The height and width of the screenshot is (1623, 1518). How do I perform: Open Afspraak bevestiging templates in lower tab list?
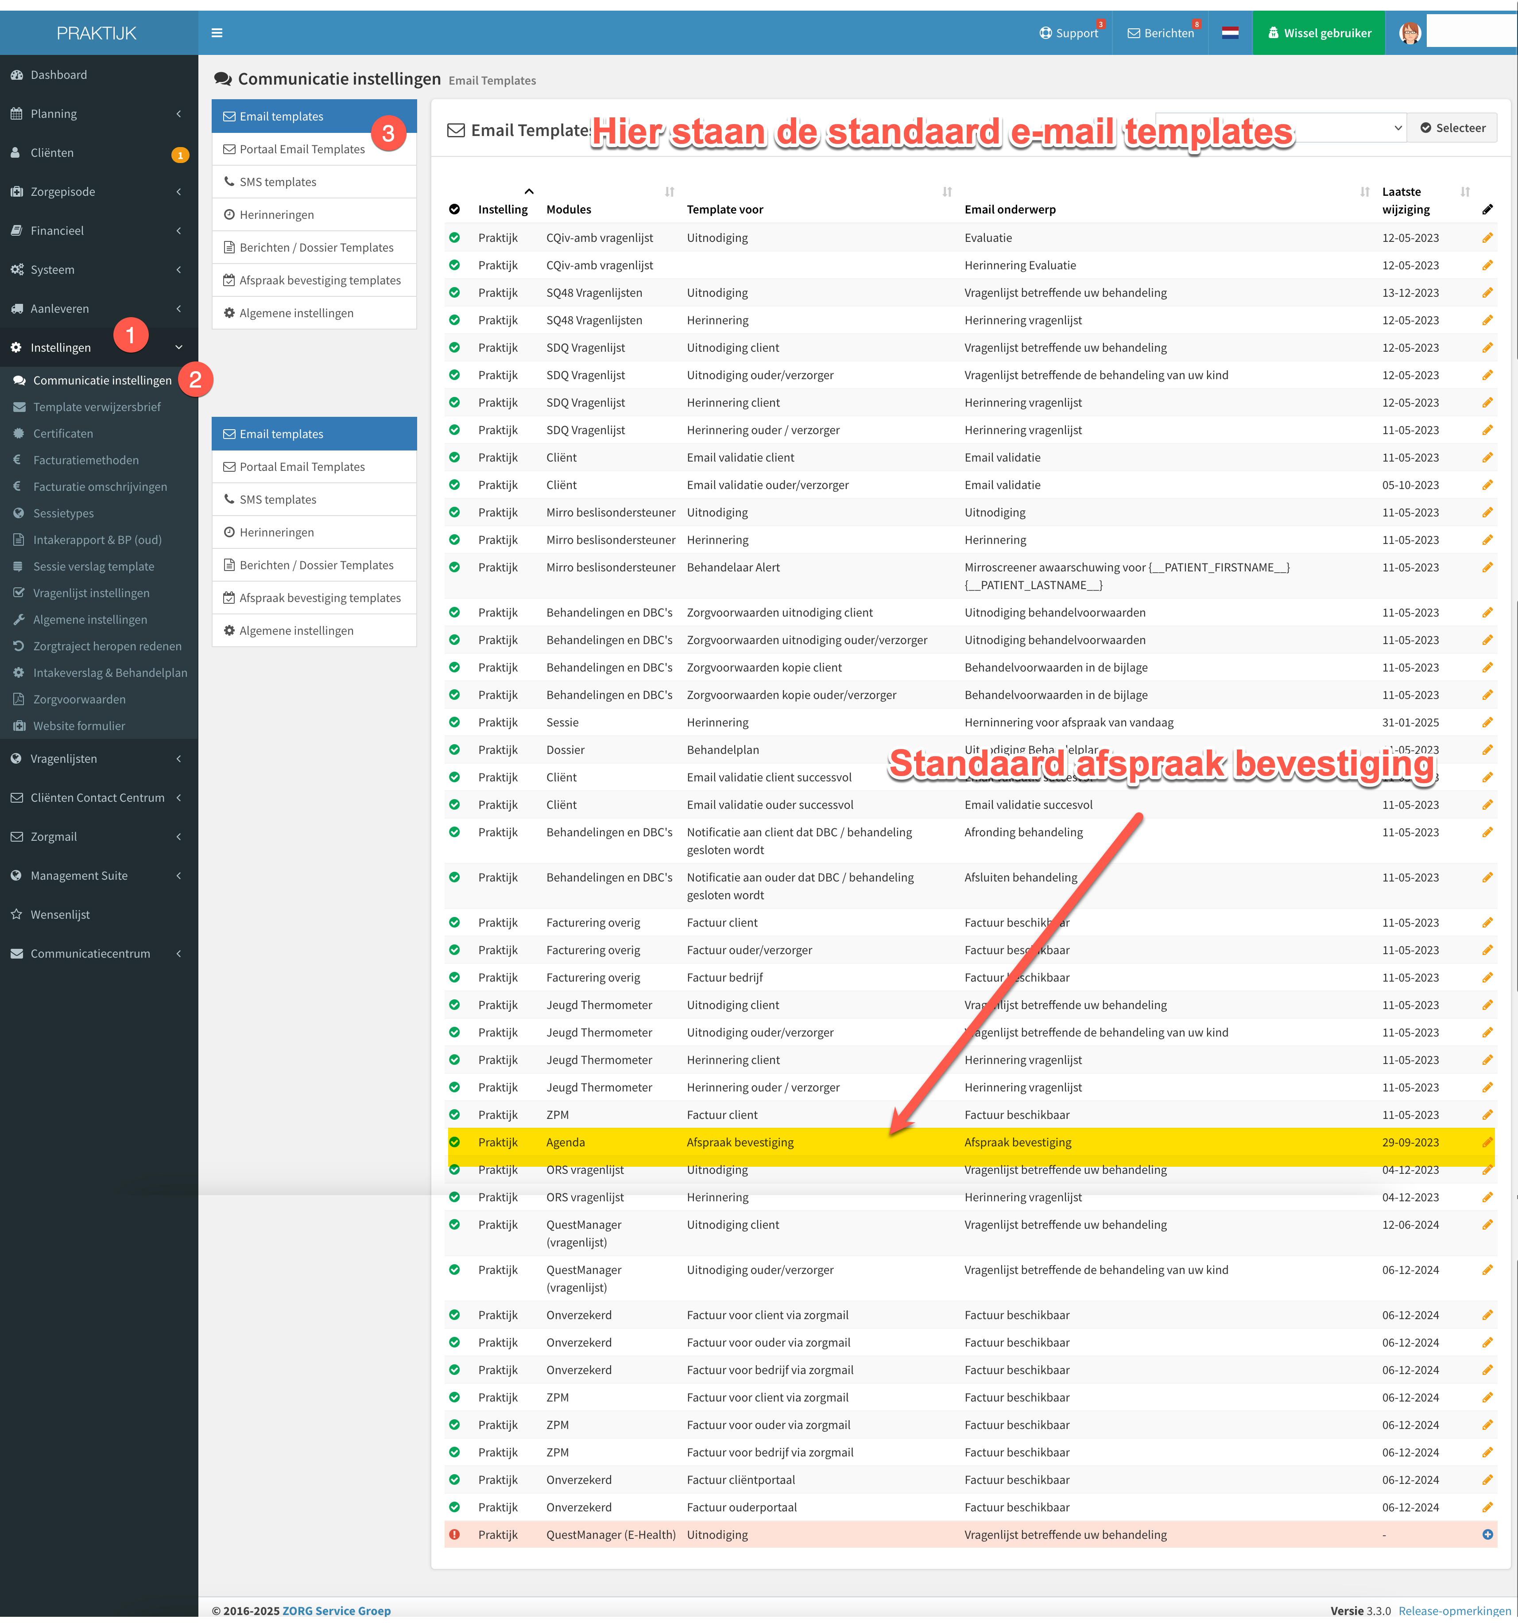(314, 598)
